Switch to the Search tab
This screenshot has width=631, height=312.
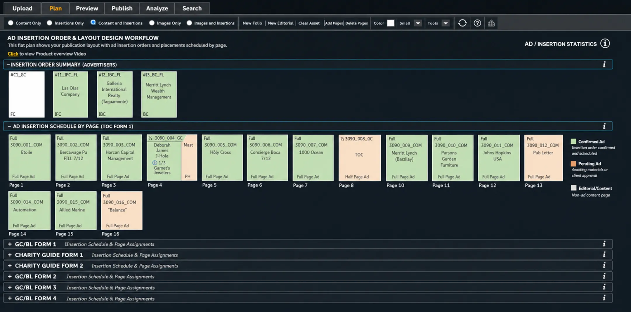click(x=192, y=8)
